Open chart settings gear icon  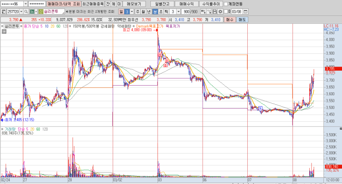click(x=220, y=11)
